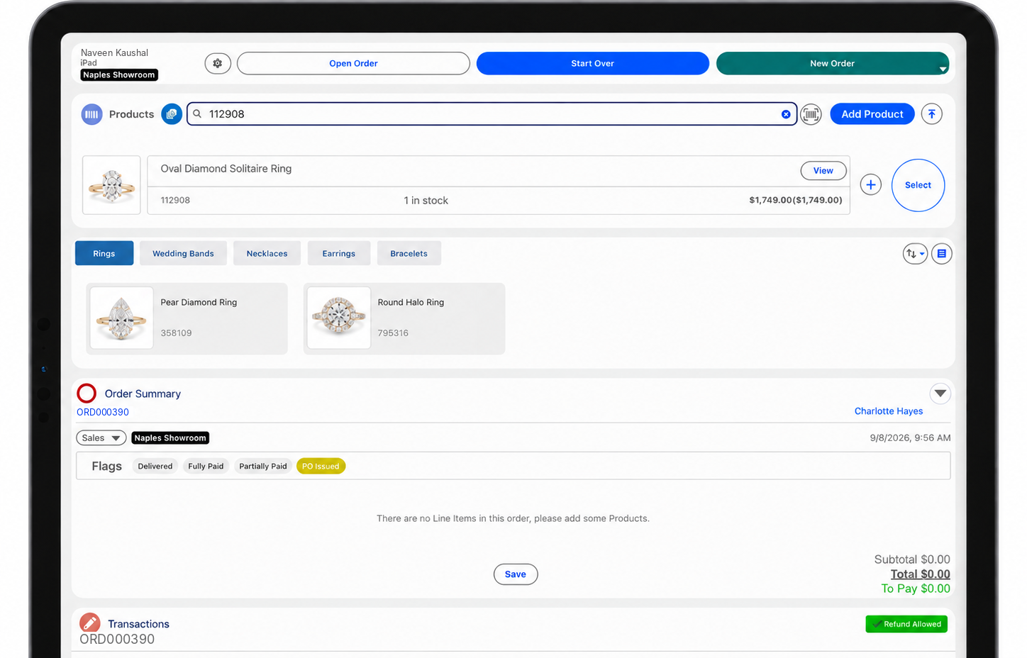Open the Oval Diamond ring thumbnail
The height and width of the screenshot is (658, 1027).
pos(111,185)
